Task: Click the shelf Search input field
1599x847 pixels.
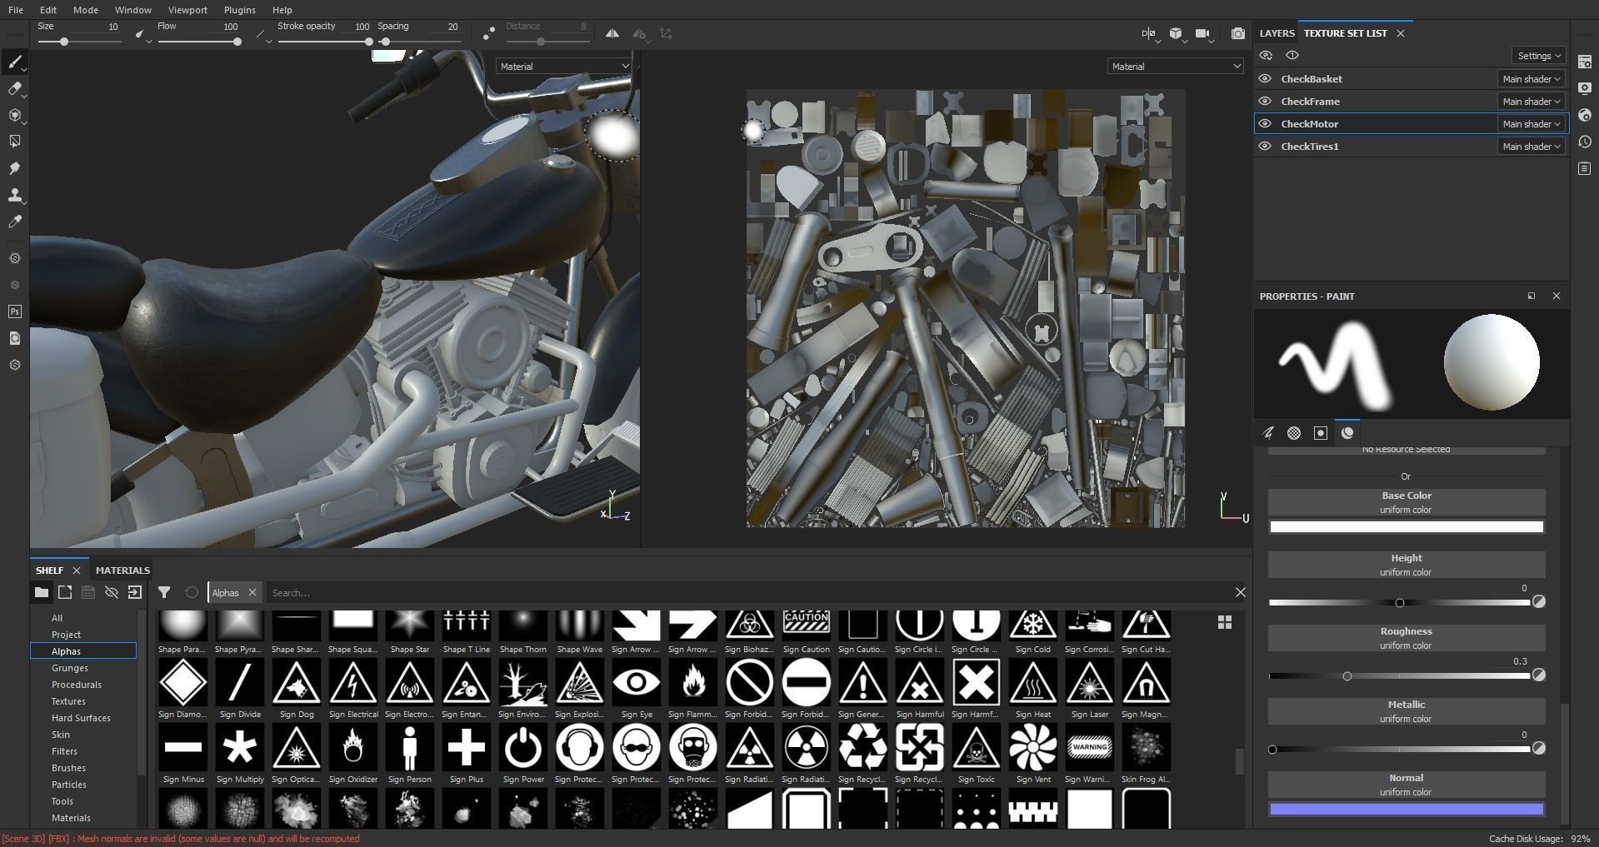Action: coord(748,592)
